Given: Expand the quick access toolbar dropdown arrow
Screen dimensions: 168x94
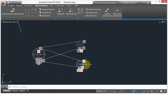Looking at the screenshot, I should pos(20,3).
